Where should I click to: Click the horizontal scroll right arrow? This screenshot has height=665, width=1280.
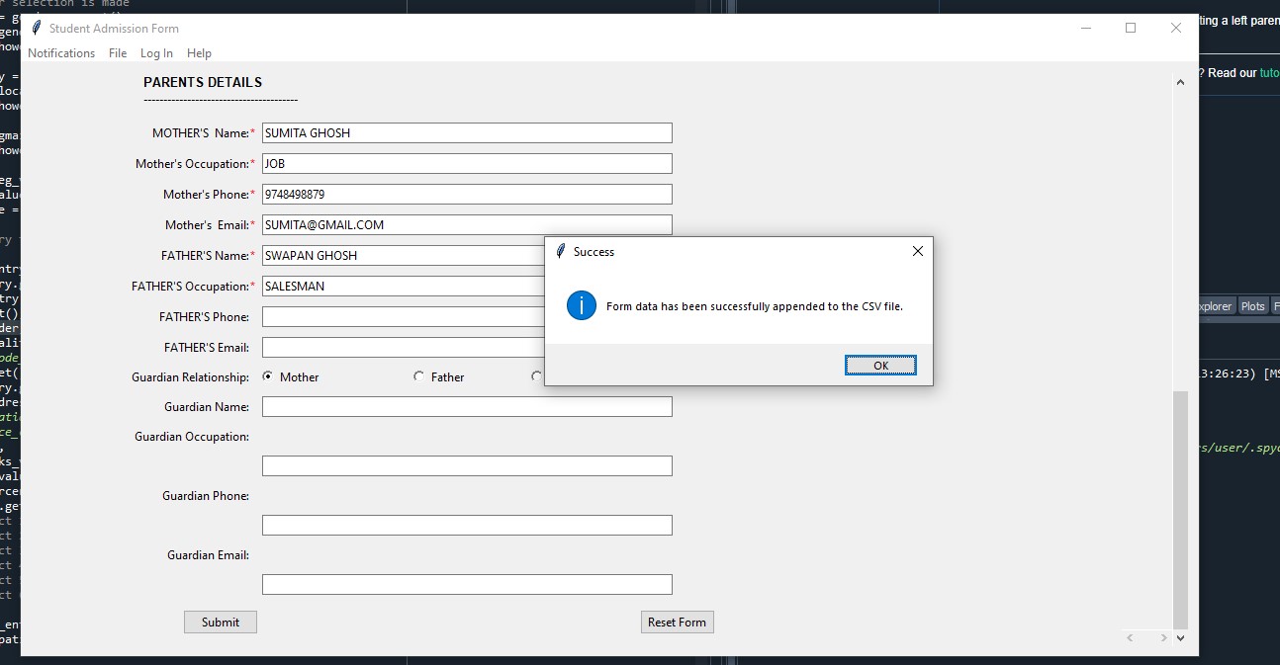pos(1163,638)
